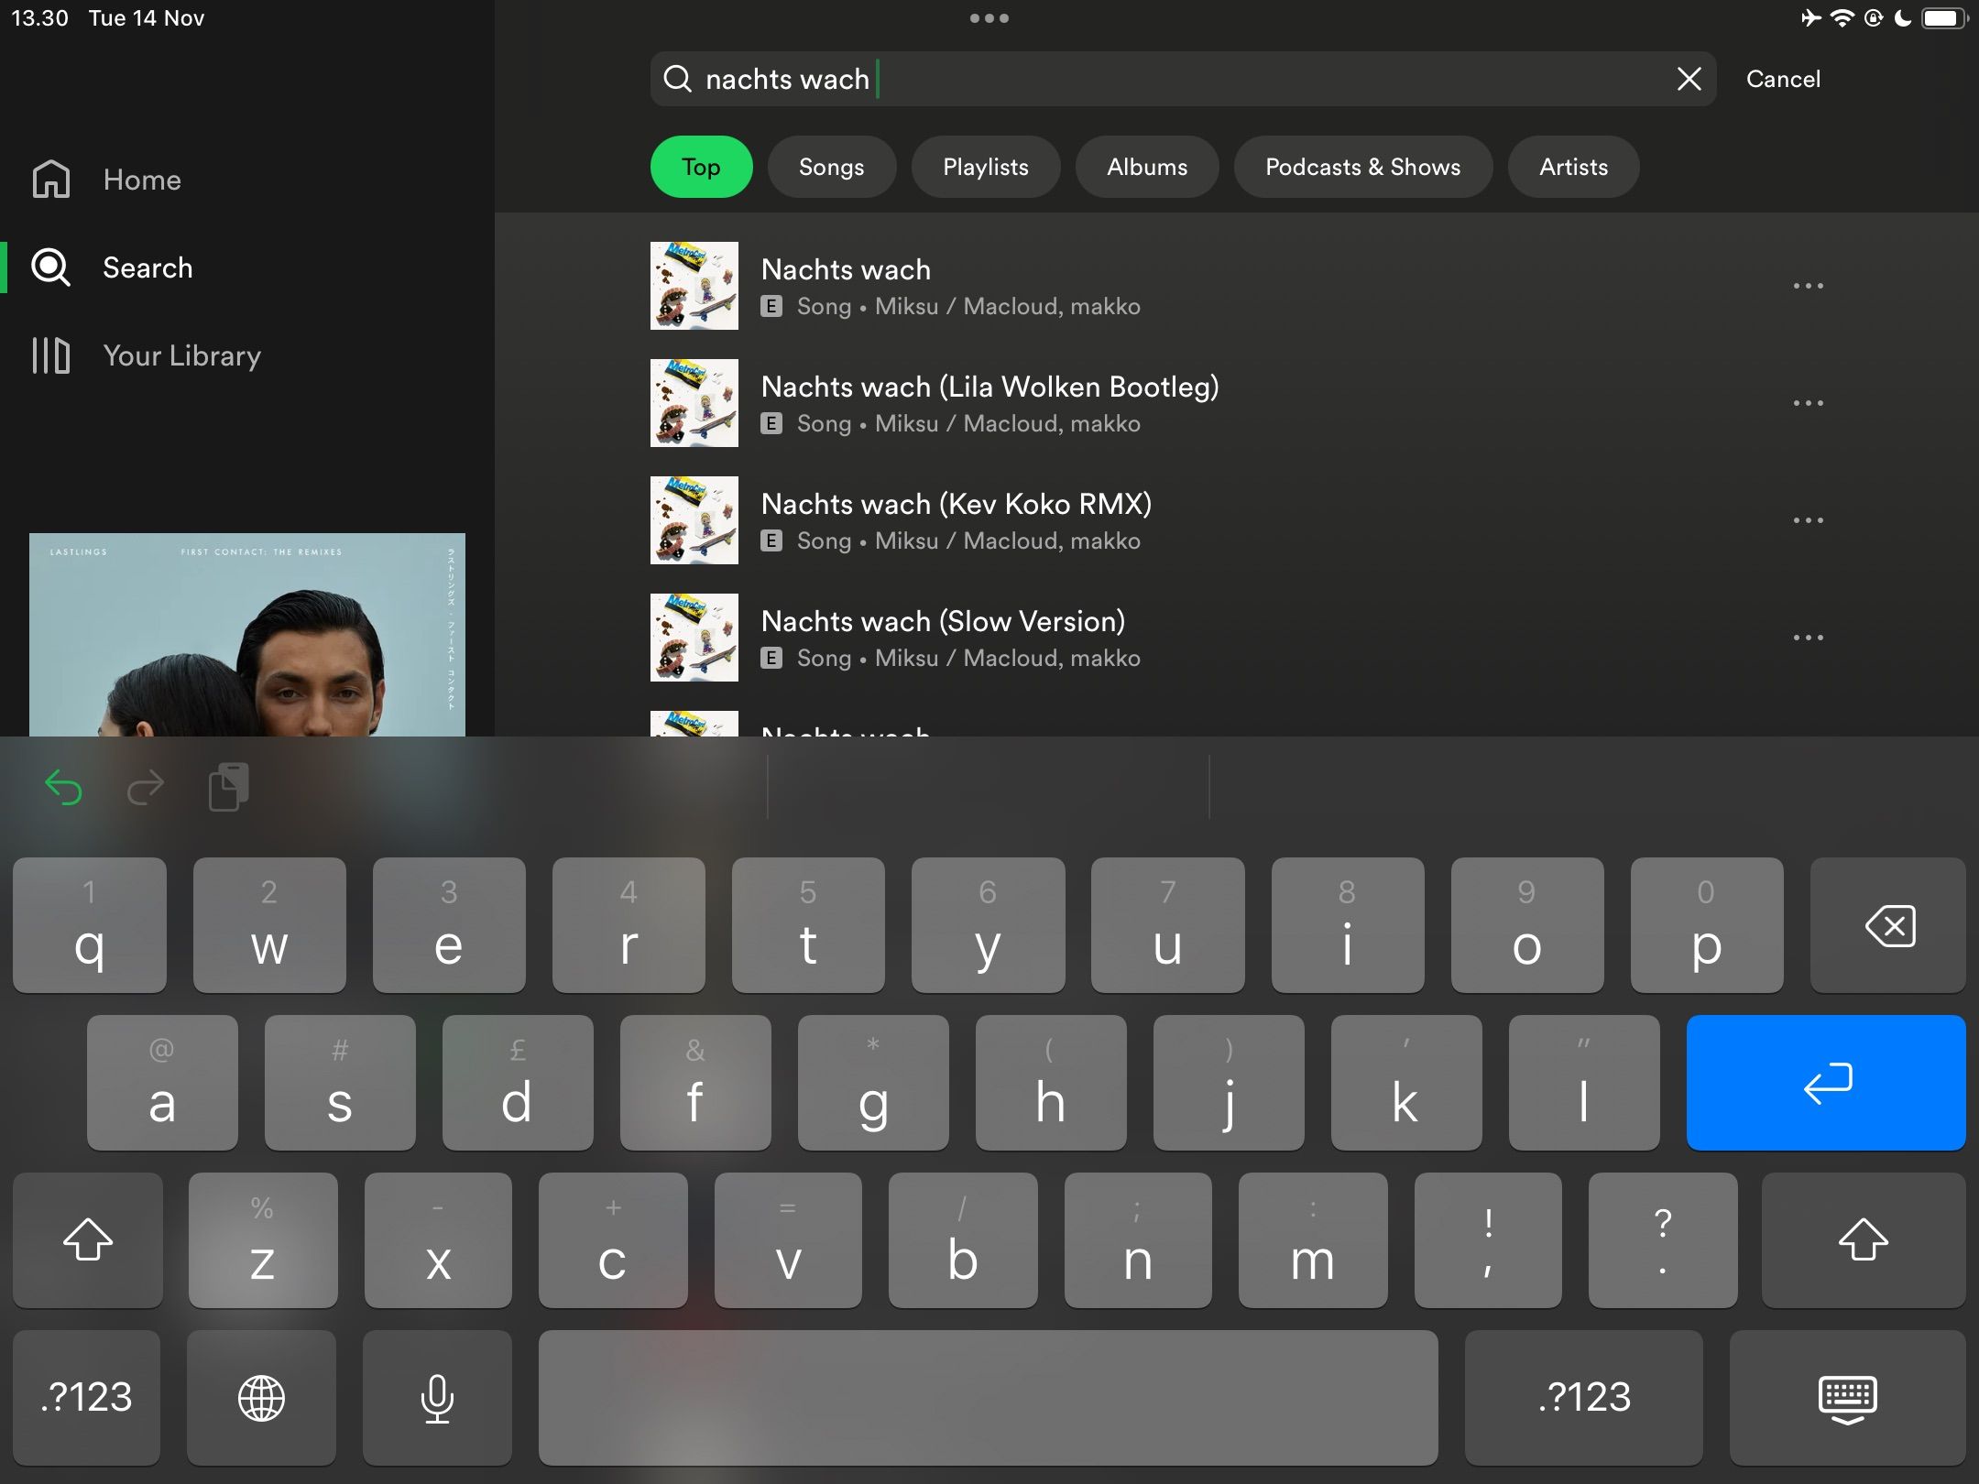Tap the undo arrow above the keyboard
1979x1484 pixels.
click(x=63, y=786)
